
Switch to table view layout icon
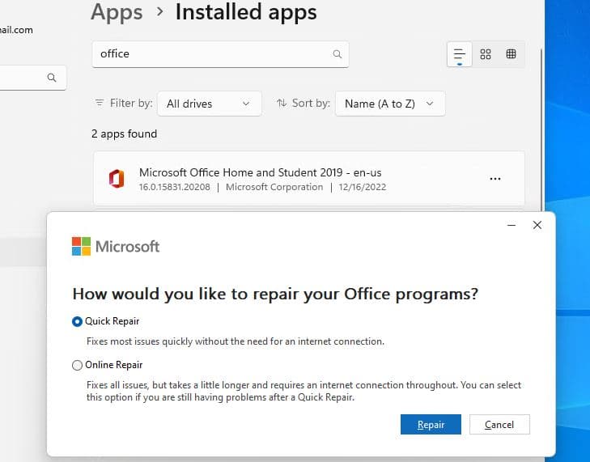511,54
